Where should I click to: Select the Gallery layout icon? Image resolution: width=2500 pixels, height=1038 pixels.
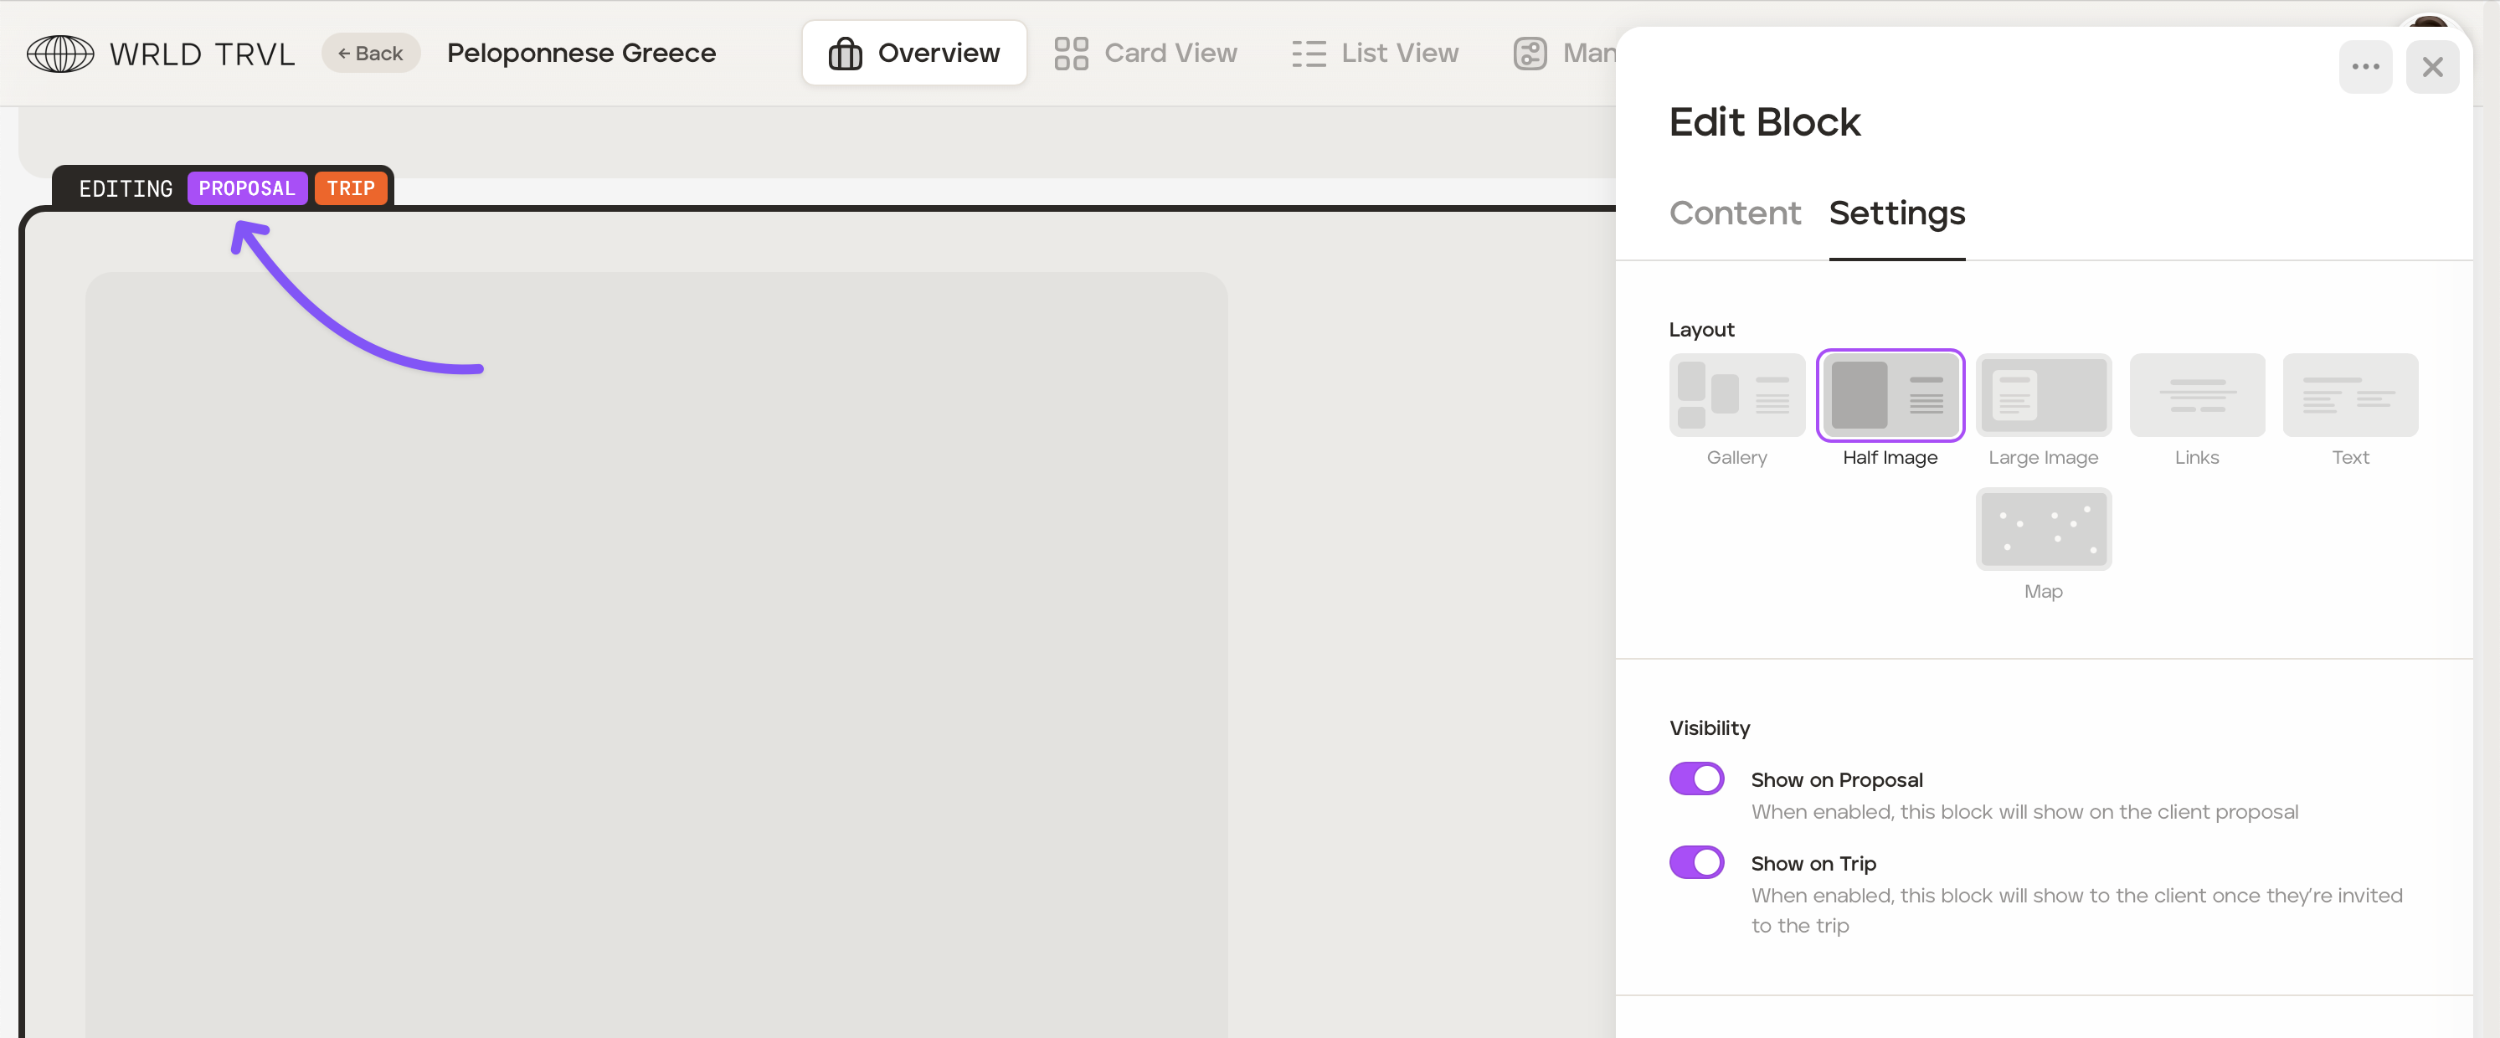click(1736, 395)
